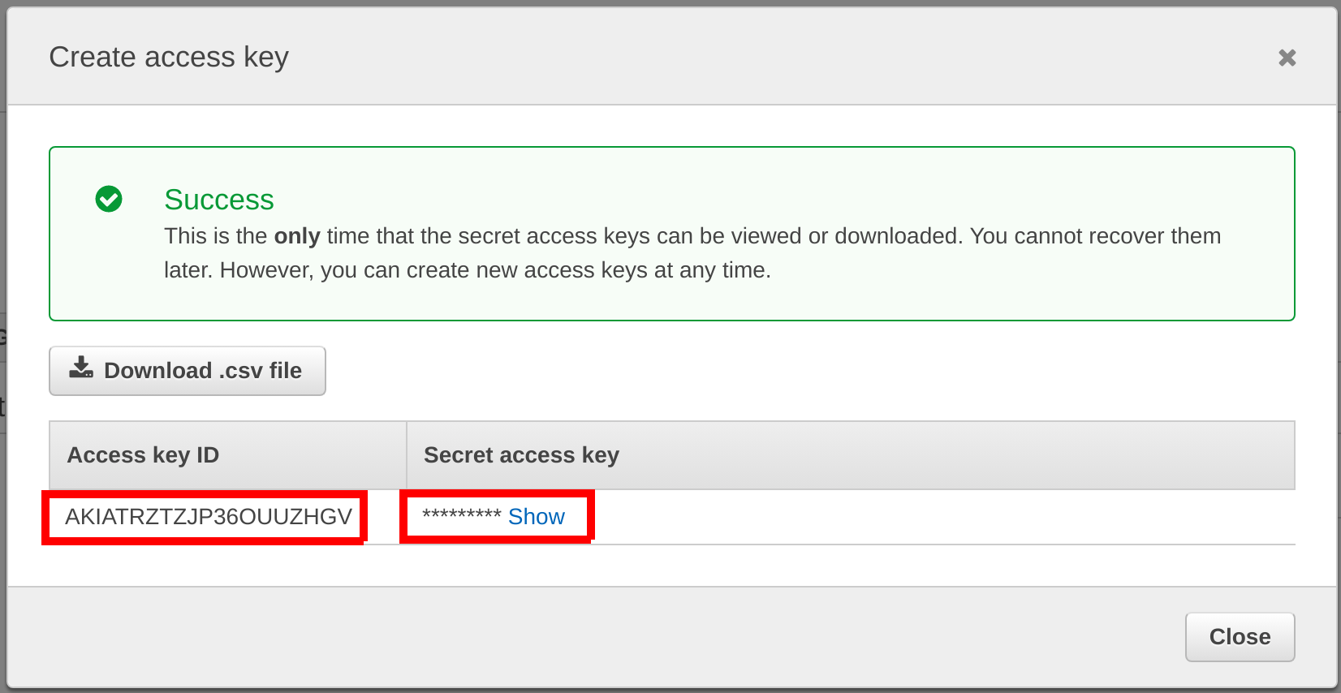Click the green success checkmark icon
This screenshot has height=693, width=1341.
[x=109, y=199]
